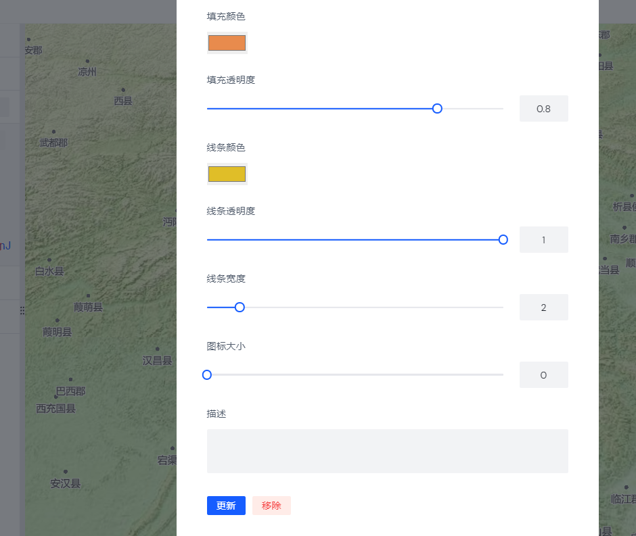Click into the 描述 text area

click(387, 451)
